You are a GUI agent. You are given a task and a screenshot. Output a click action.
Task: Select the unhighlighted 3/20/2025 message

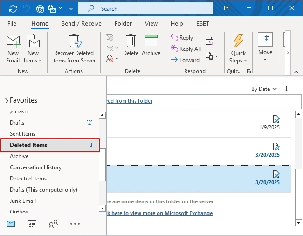point(199,151)
